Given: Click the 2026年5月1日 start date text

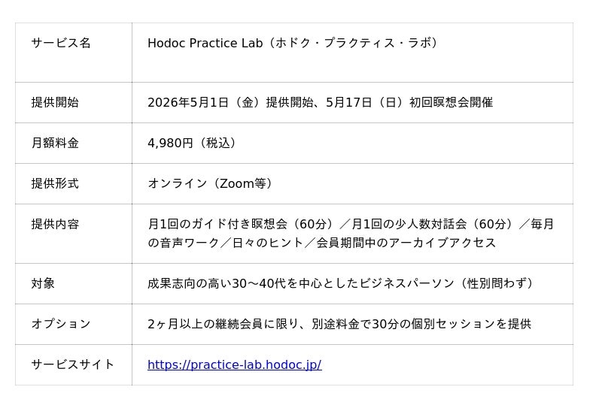Looking at the screenshot, I should click(x=188, y=102).
